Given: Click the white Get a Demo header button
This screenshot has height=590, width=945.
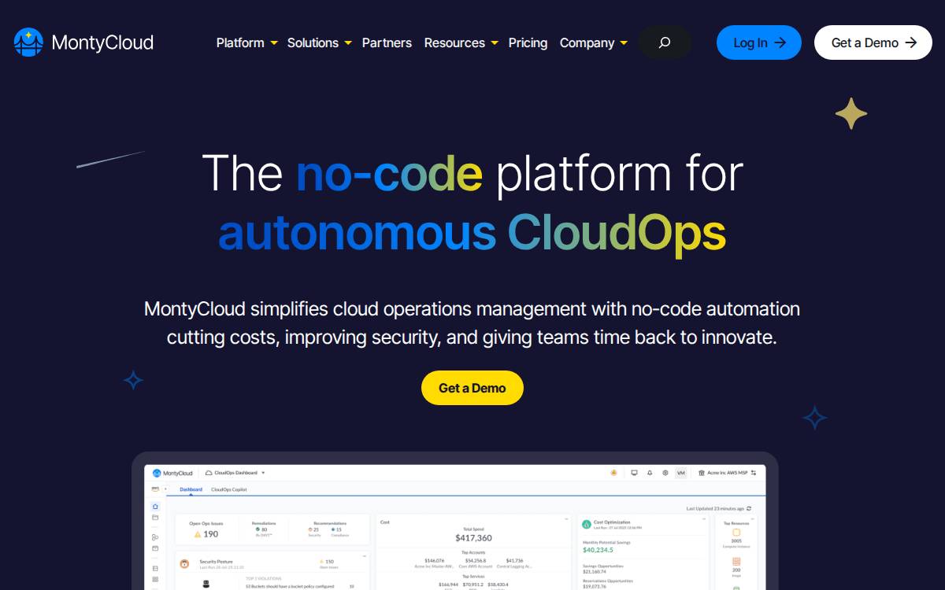Looking at the screenshot, I should 873,42.
